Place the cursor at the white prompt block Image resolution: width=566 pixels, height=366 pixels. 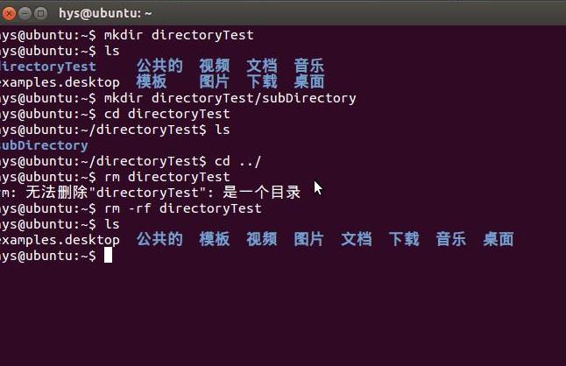pyautogui.click(x=108, y=256)
